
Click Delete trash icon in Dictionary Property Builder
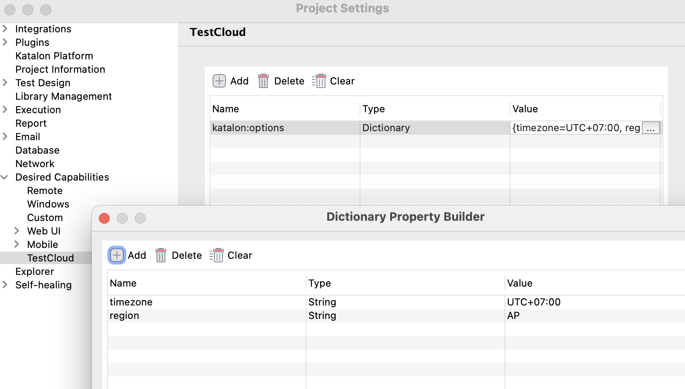(161, 255)
